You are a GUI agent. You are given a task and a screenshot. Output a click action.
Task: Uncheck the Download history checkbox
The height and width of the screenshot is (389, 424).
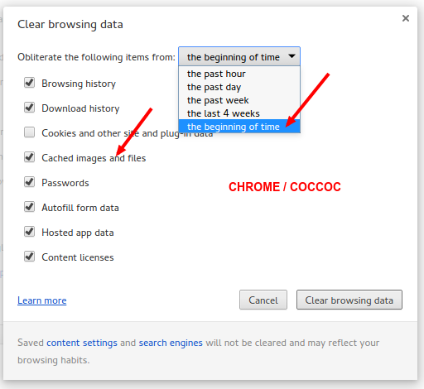(29, 108)
